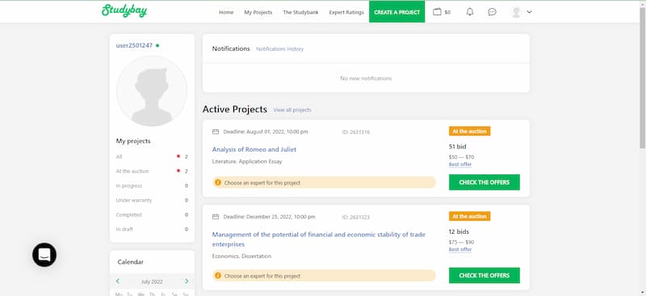
Task: Open The Studybank menu item
Action: tap(300, 12)
